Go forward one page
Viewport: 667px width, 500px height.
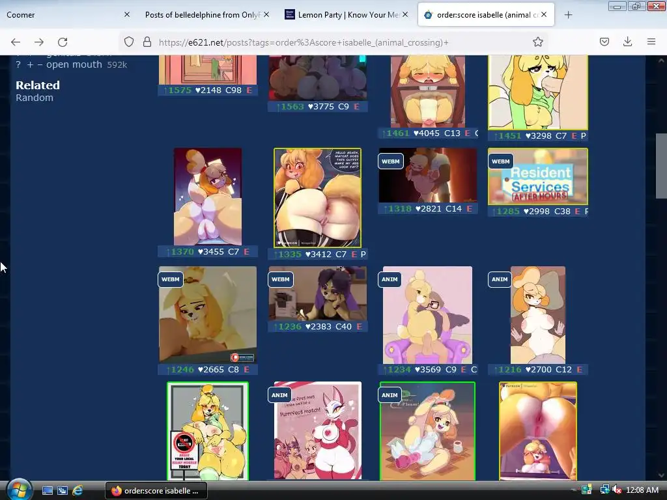[39, 42]
